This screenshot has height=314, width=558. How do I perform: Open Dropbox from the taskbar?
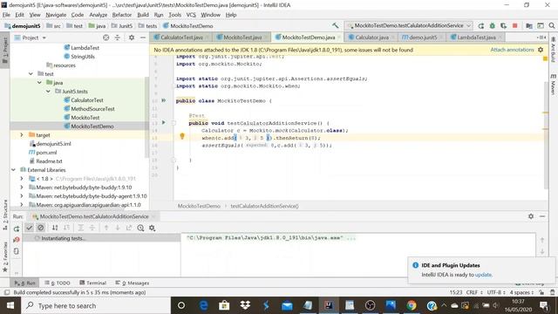[x=245, y=305]
